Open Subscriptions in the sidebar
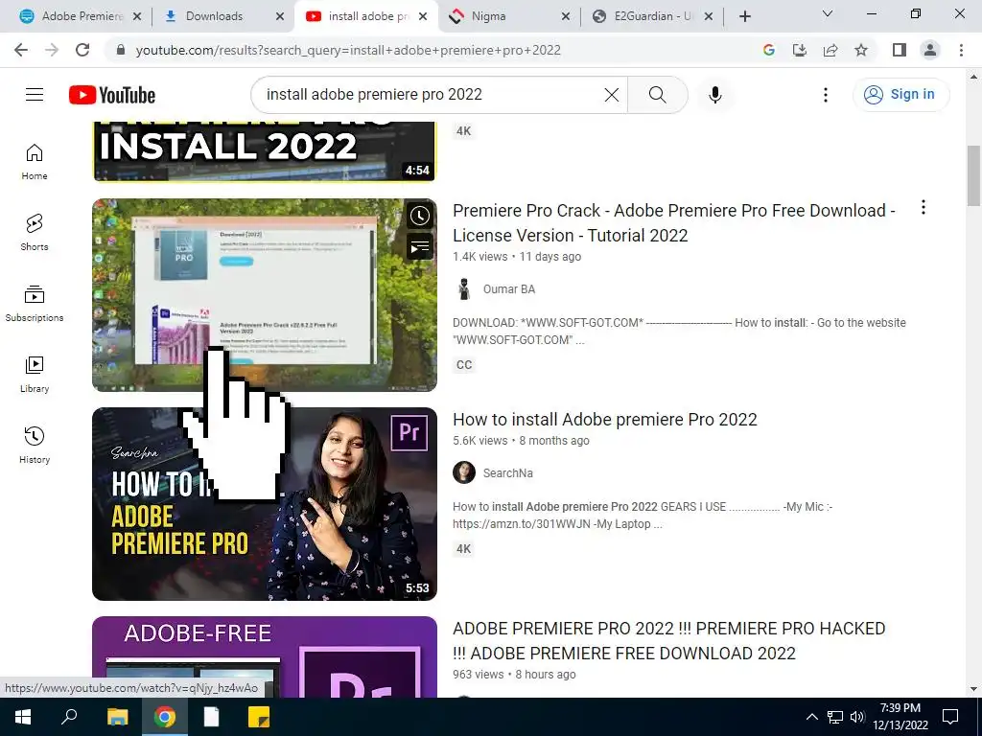 [x=35, y=303]
